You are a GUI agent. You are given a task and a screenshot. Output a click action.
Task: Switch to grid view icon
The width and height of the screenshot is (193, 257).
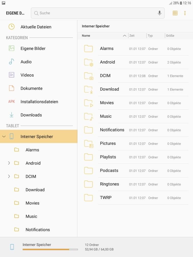(175, 13)
